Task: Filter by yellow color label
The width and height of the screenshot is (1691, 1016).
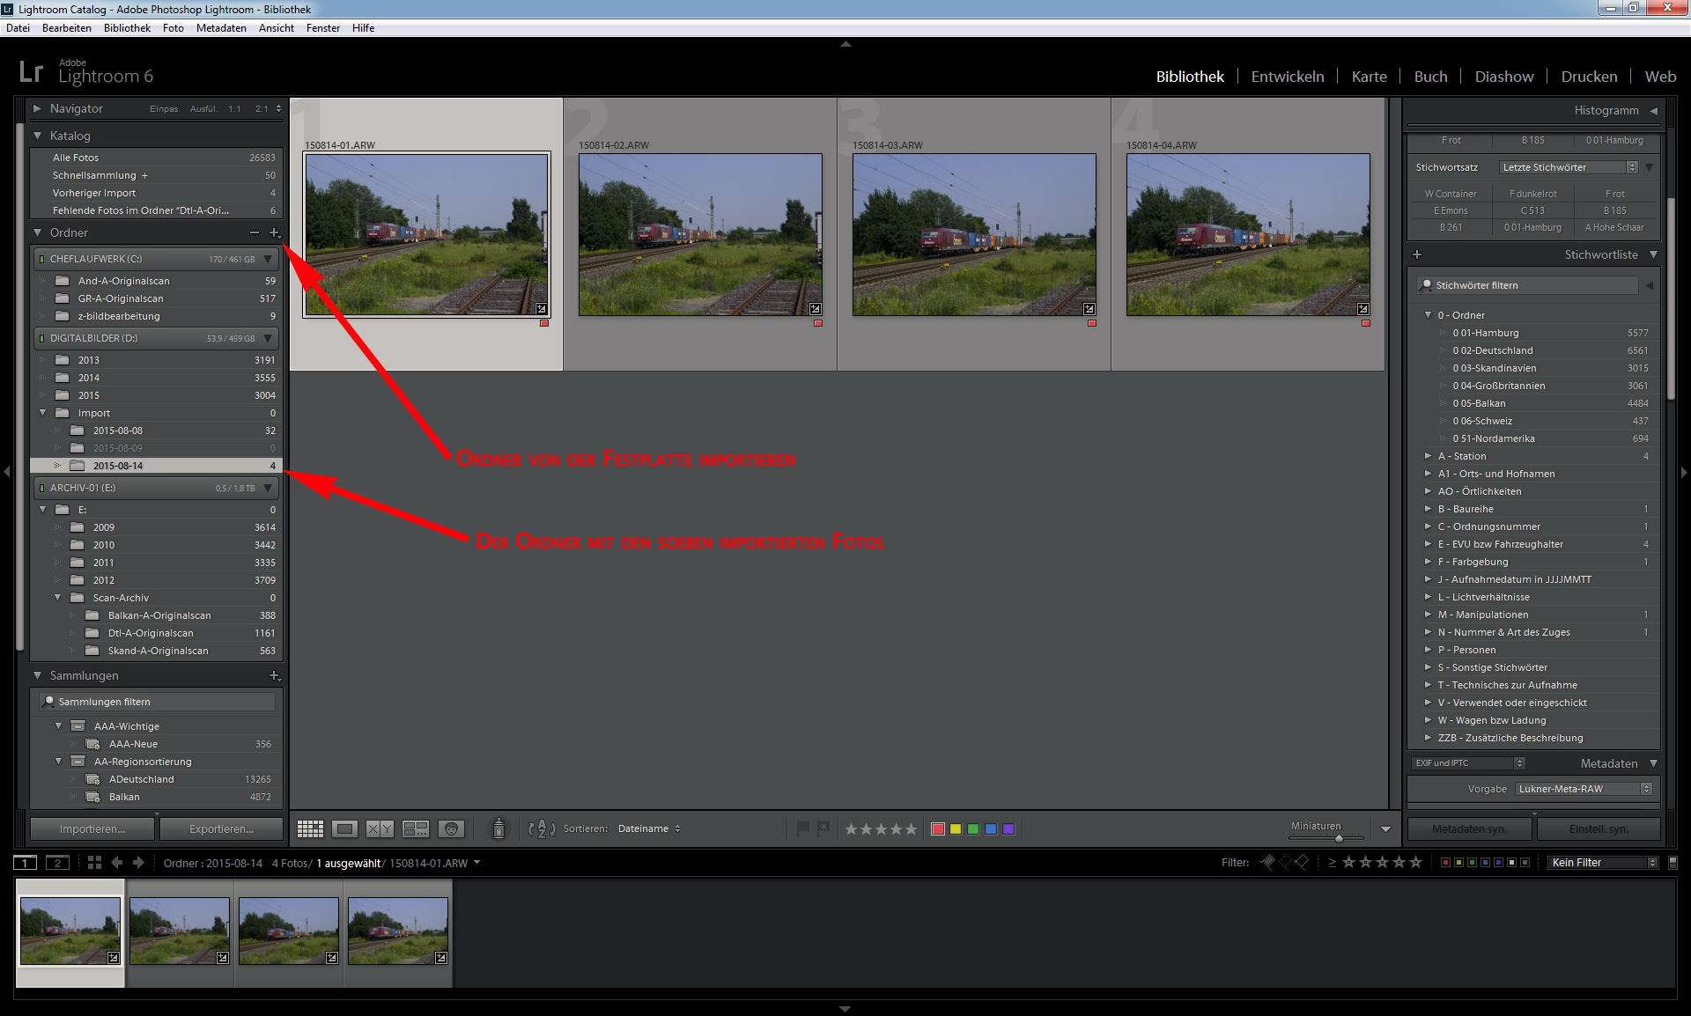Action: (1458, 863)
